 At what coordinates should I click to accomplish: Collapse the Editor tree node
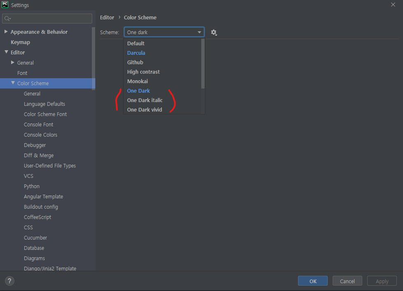6,52
